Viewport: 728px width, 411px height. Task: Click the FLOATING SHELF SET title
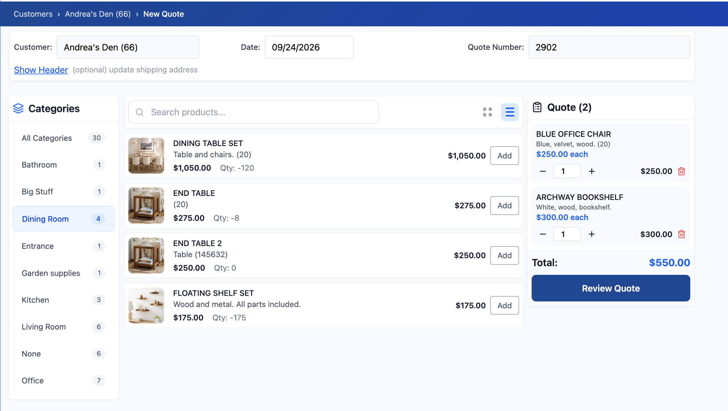[x=213, y=293]
